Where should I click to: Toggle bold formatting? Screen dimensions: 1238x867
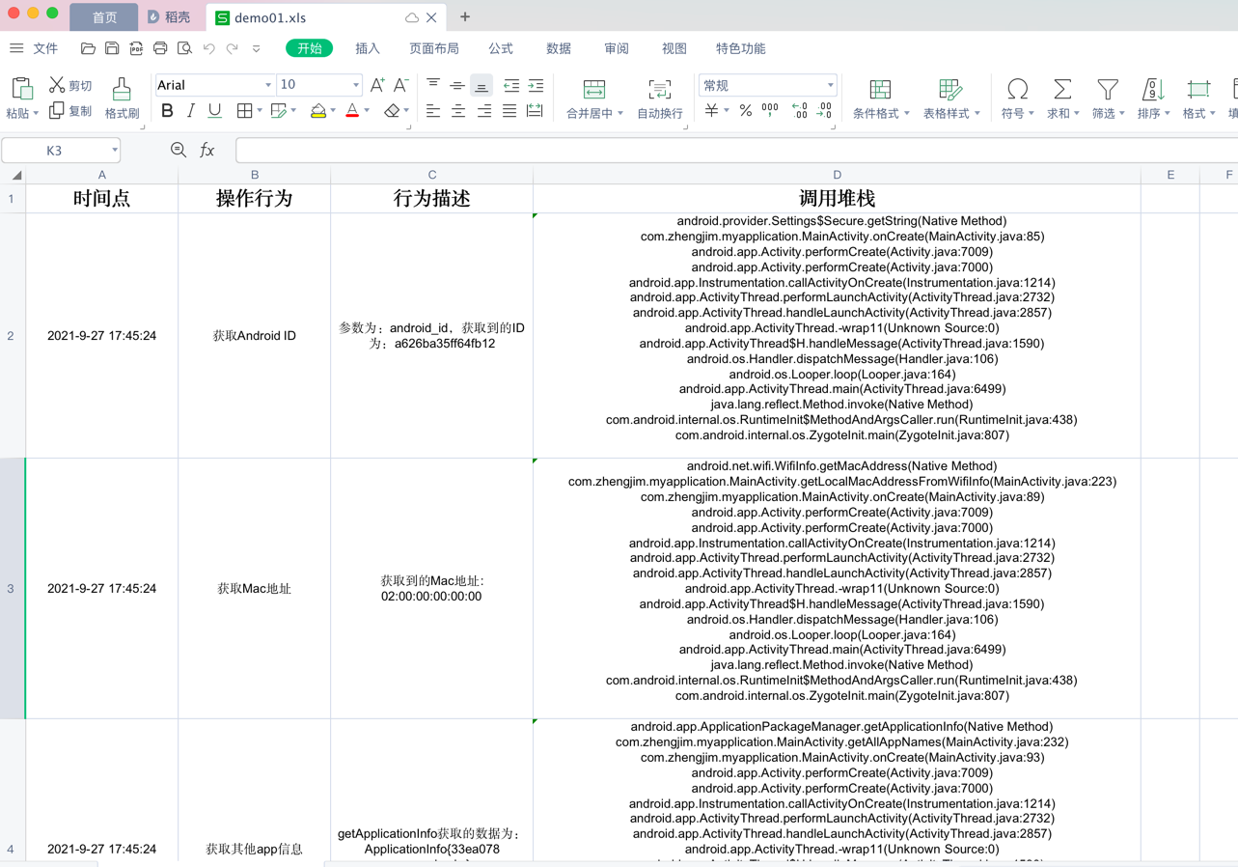167,111
